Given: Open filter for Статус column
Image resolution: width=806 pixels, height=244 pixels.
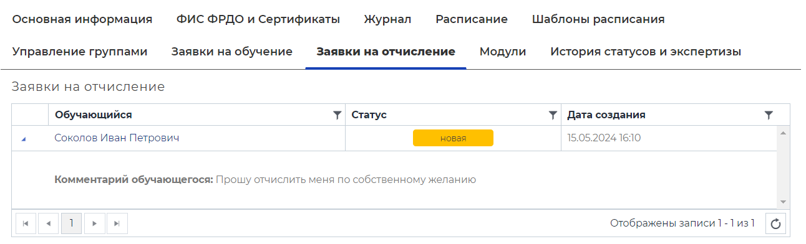Looking at the screenshot, I should click(552, 115).
